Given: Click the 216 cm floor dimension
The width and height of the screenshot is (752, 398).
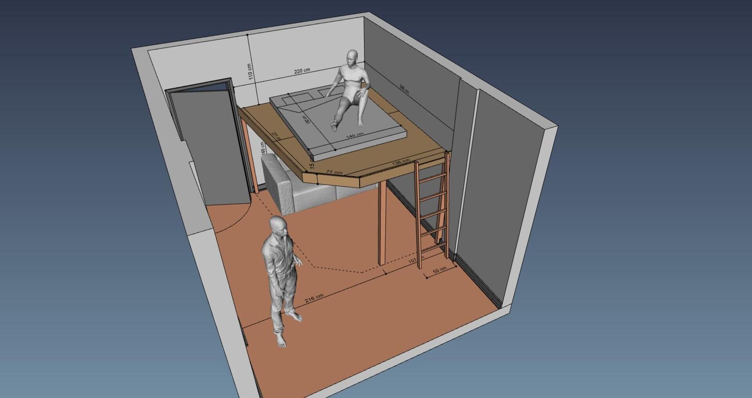Looking at the screenshot, I should click(314, 298).
